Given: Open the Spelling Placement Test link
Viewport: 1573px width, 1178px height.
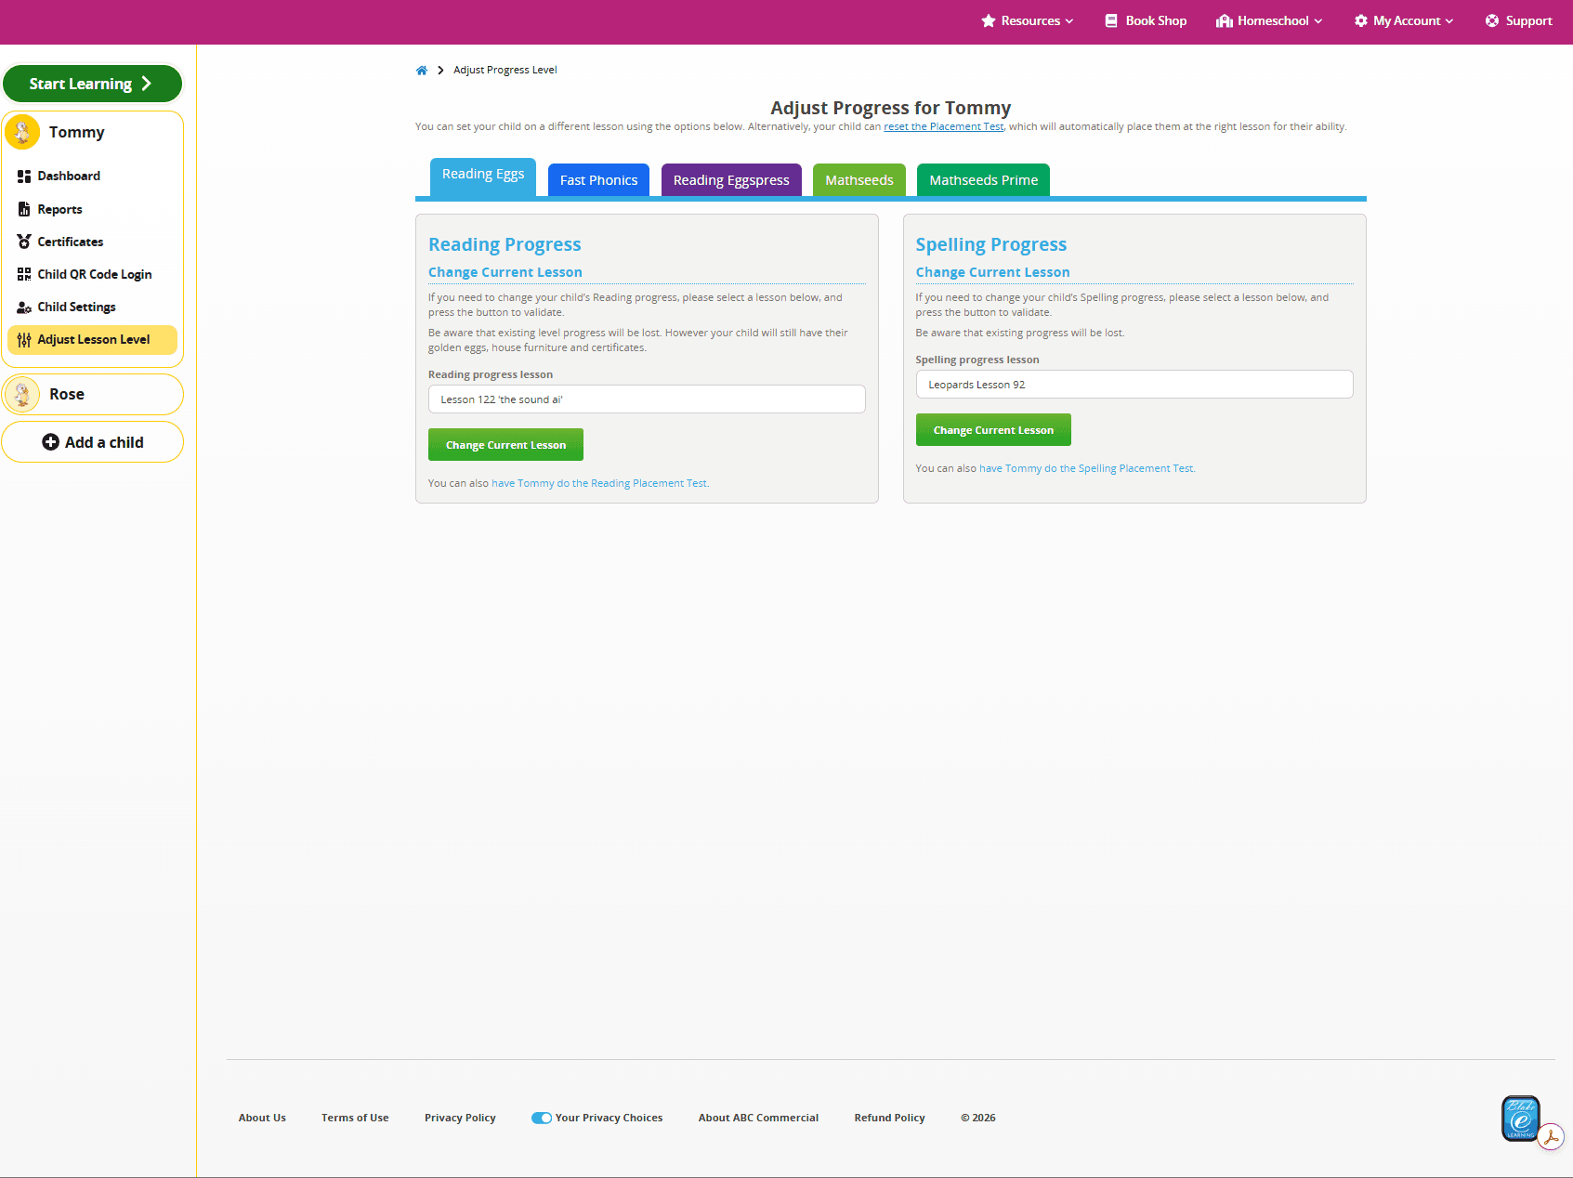Looking at the screenshot, I should click(x=1087, y=468).
